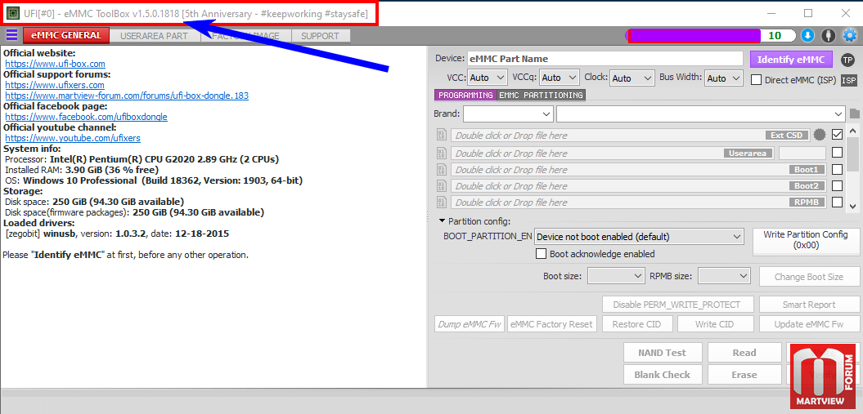Screen dimensions: 863x414
Task: Open the Boot size dropdown
Action: pyautogui.click(x=616, y=276)
